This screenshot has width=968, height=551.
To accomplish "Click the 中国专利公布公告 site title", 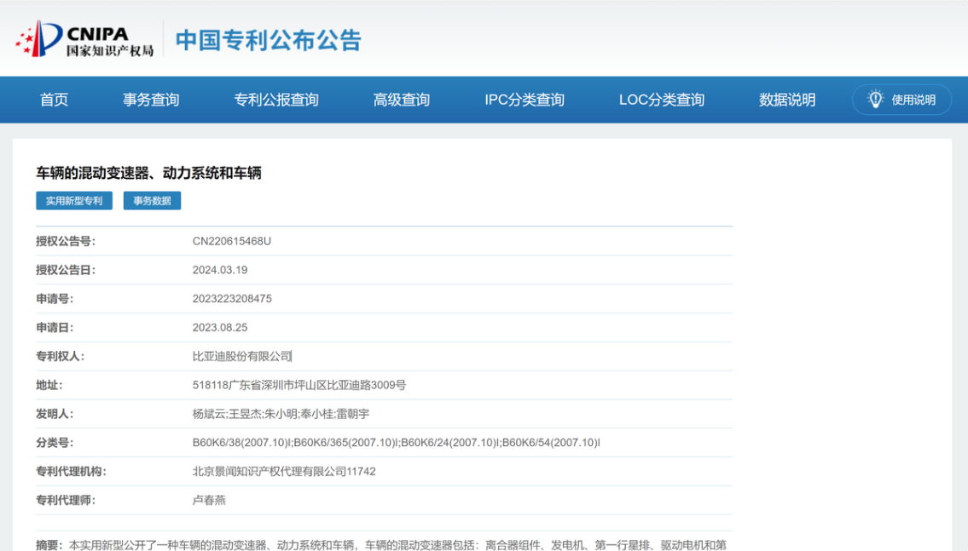I will coord(269,40).
